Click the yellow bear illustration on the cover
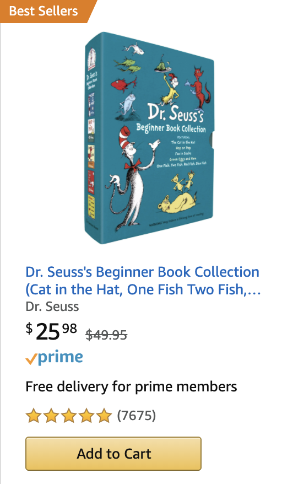This screenshot has width=293, height=484. [x=176, y=203]
